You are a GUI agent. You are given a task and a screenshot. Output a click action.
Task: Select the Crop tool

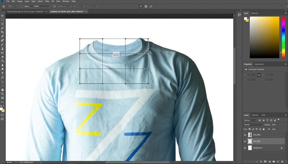[2, 32]
